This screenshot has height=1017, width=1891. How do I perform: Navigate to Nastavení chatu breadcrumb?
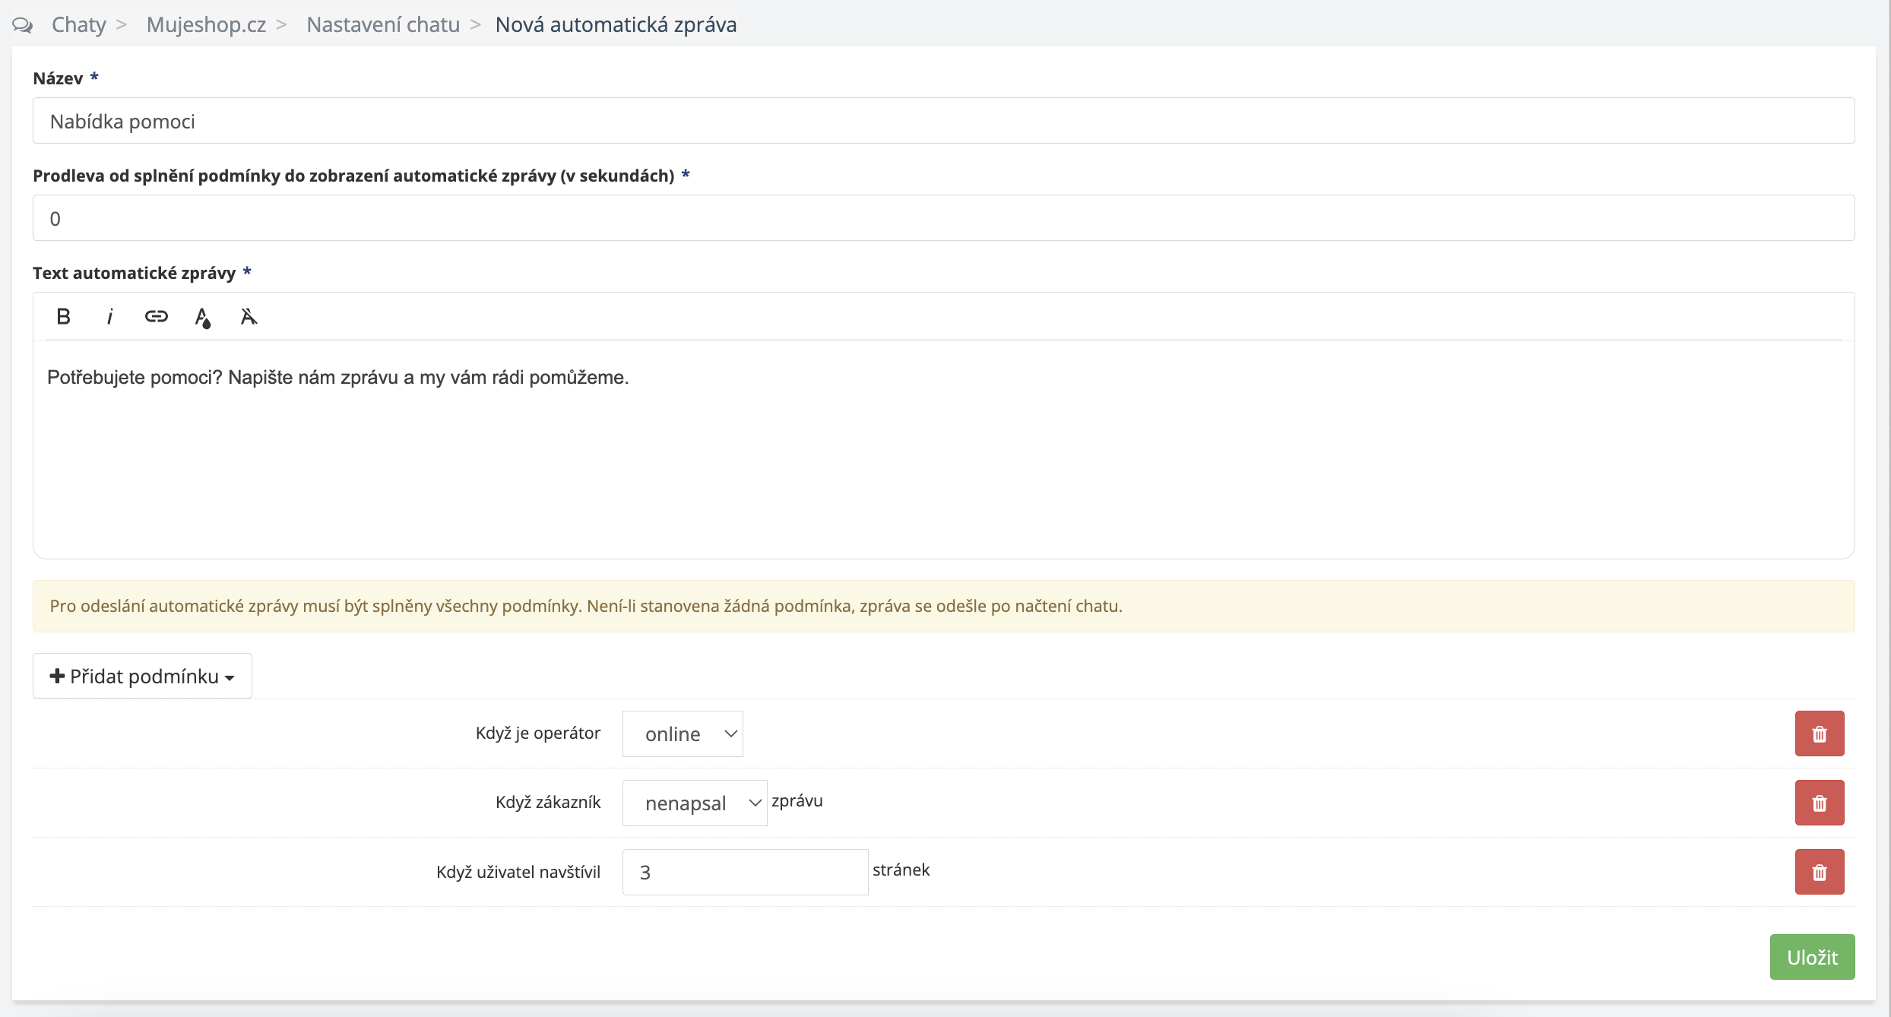click(383, 25)
